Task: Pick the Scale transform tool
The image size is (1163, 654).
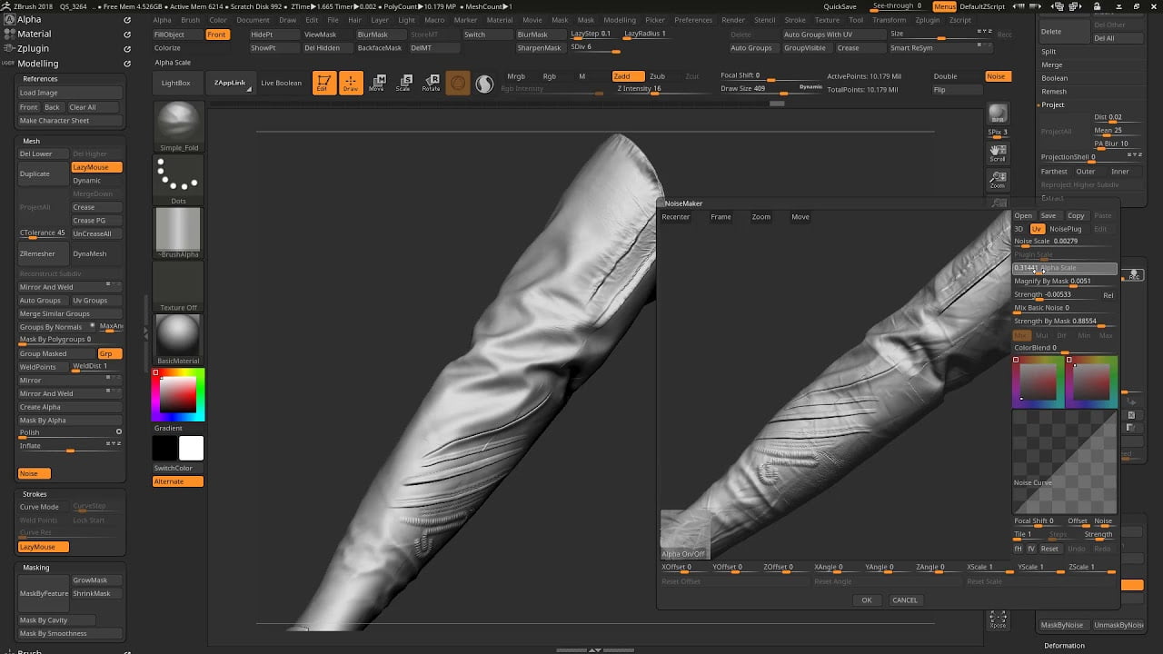Action: (403, 84)
